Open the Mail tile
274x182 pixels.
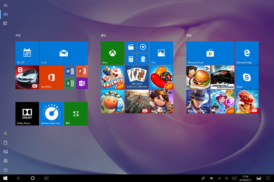coord(64,53)
